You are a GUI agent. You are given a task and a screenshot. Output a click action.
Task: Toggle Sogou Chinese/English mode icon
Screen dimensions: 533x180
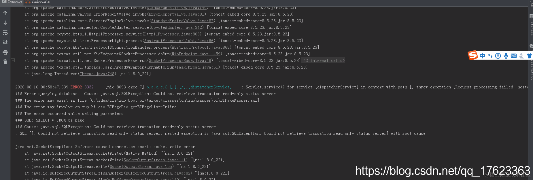(x=482, y=56)
